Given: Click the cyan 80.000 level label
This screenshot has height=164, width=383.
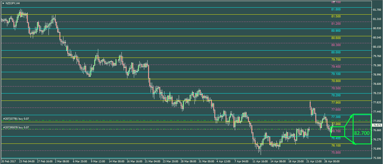Looking at the screenshot, I should point(336,52).
